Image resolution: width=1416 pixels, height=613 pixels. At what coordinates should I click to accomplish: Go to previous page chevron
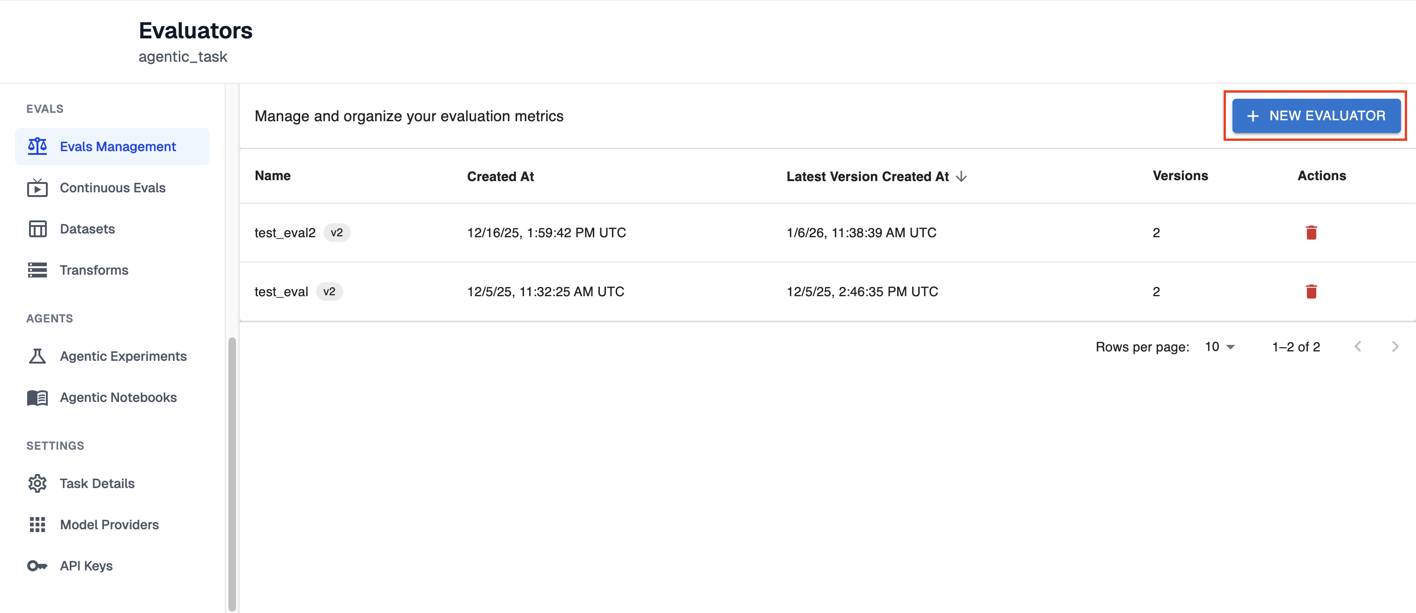pyautogui.click(x=1358, y=347)
